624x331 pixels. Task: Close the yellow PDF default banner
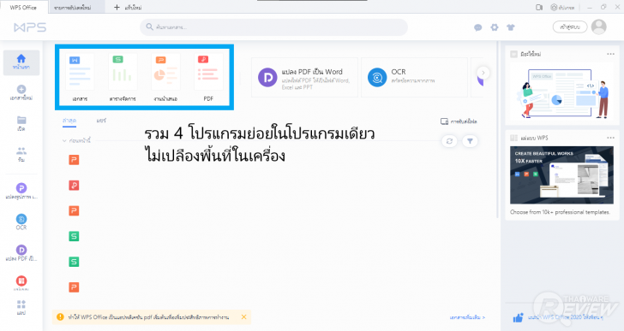click(244, 316)
